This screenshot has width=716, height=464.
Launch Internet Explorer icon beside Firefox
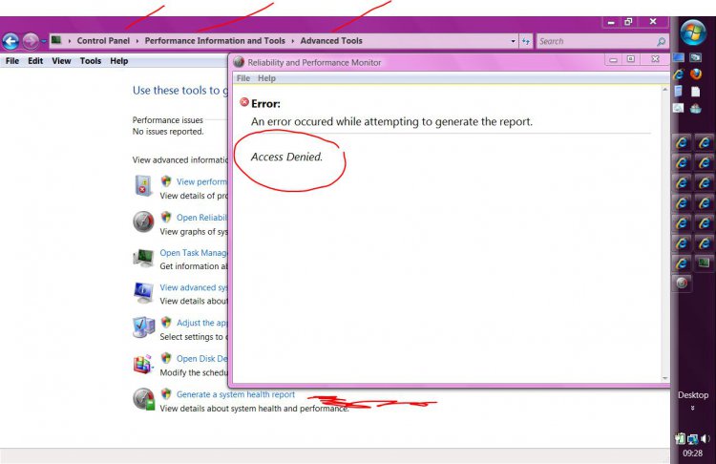679,74
